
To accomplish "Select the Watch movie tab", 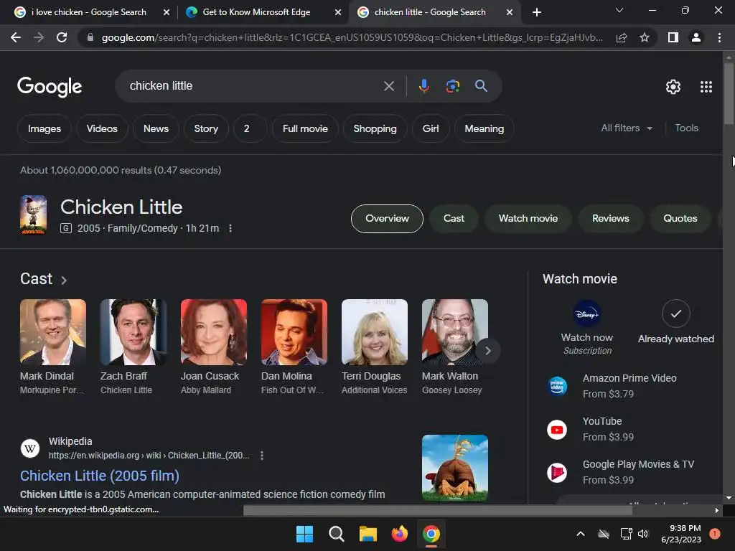I will point(528,218).
